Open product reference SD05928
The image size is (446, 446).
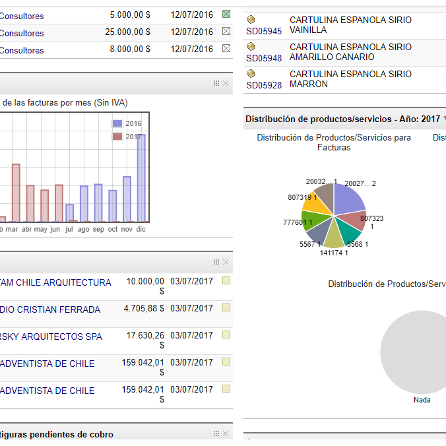[264, 85]
